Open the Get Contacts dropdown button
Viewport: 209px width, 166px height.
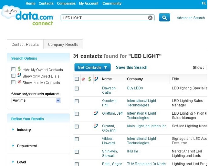[92, 67]
